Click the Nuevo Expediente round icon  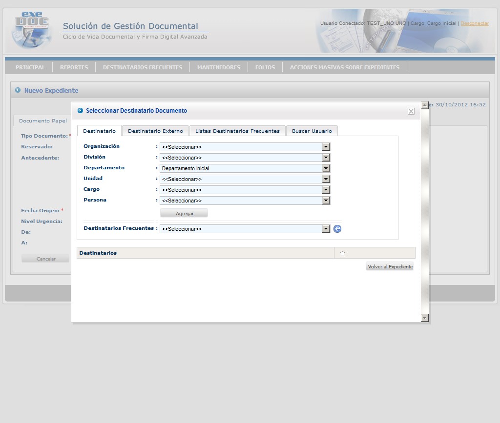(x=18, y=90)
